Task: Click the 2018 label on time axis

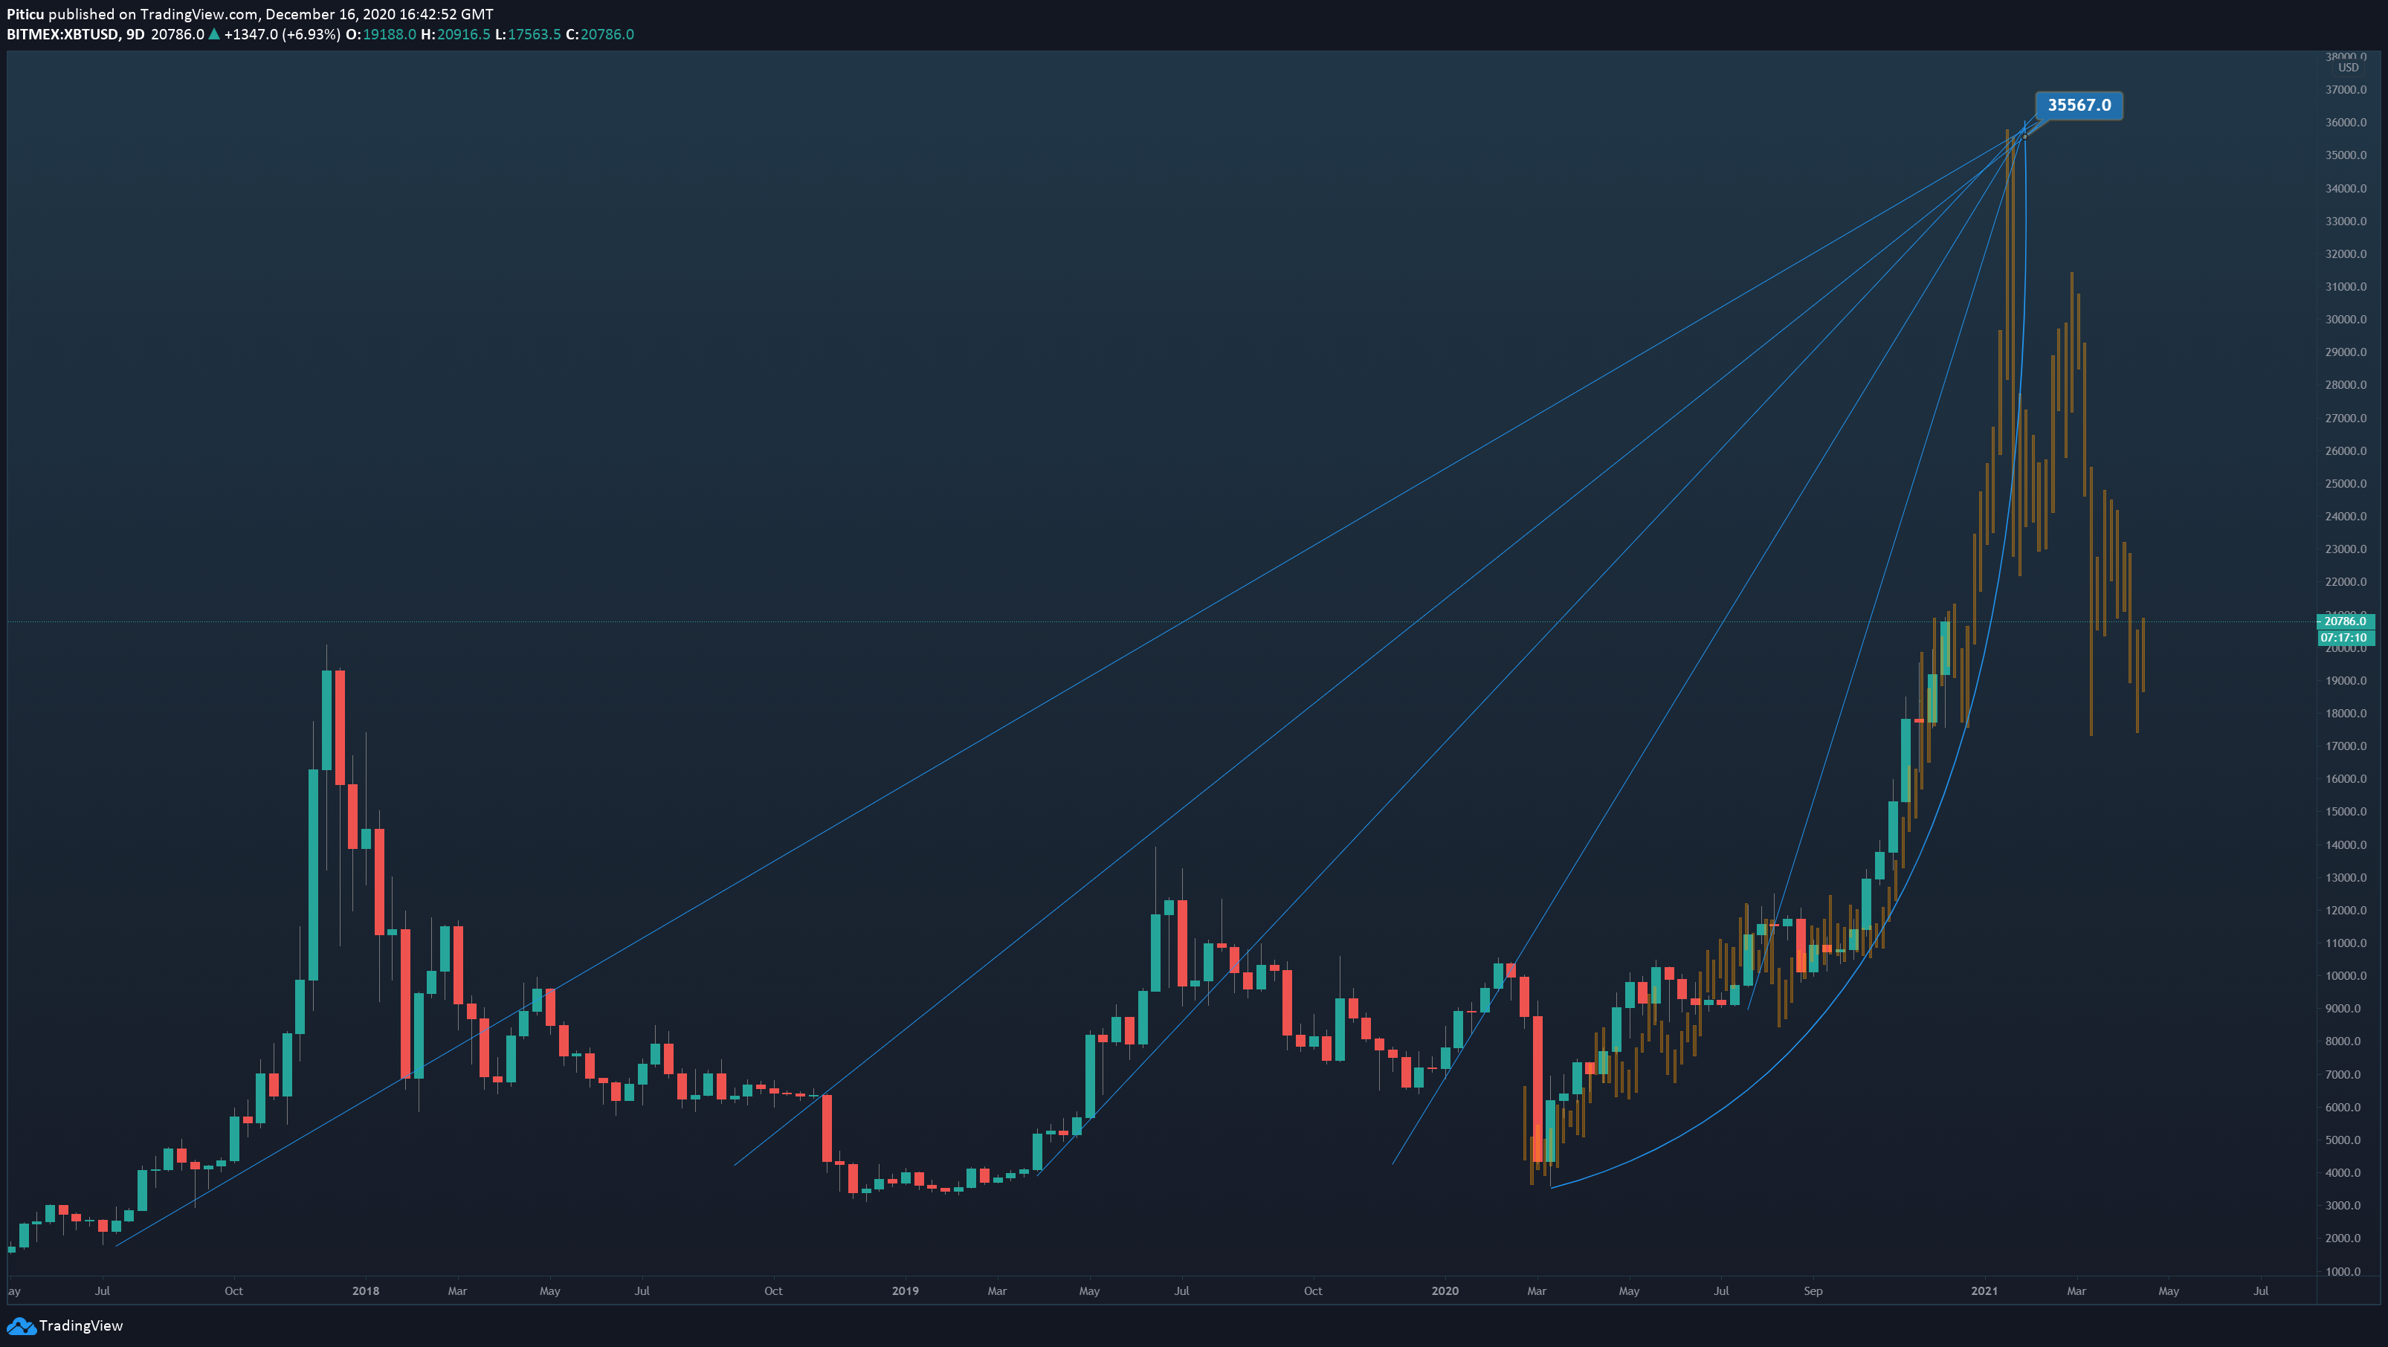Action: pos(367,1291)
